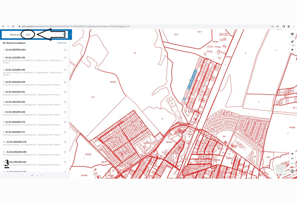Favorite the result 31:02:1001036:278

(65, 142)
